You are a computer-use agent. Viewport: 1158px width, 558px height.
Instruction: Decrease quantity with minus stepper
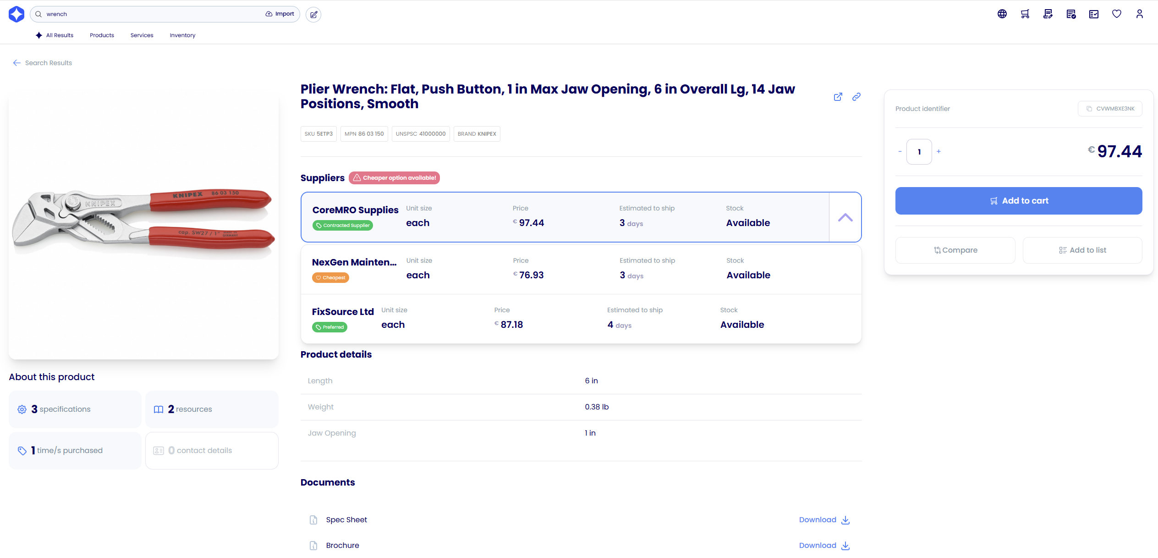pos(900,151)
